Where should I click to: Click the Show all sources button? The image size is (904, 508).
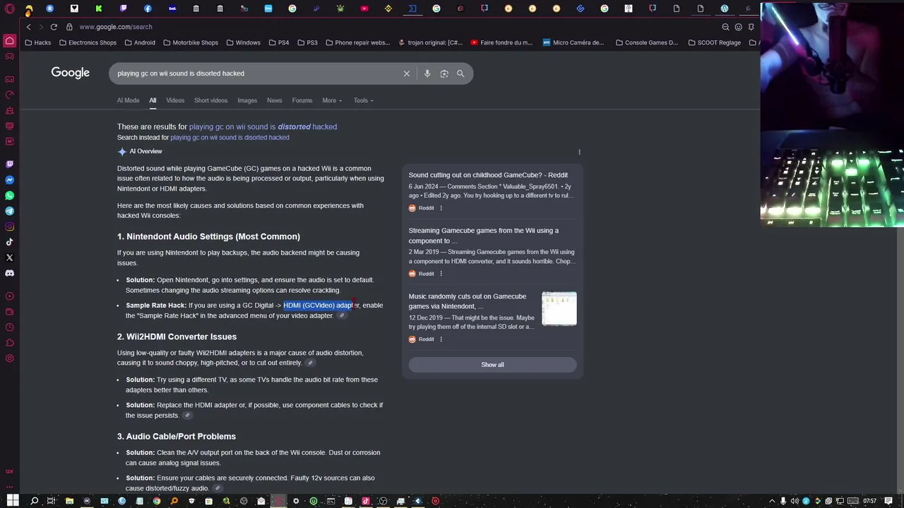click(x=492, y=365)
